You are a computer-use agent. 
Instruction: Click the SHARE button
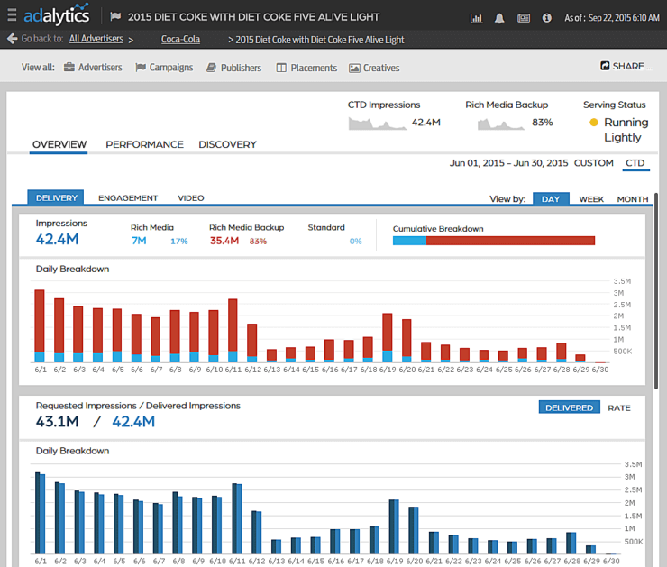tap(626, 66)
